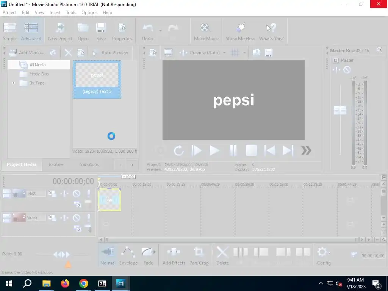Click the timeline horizontal scrollbar
The height and width of the screenshot is (291, 388).
pyautogui.click(x=231, y=239)
